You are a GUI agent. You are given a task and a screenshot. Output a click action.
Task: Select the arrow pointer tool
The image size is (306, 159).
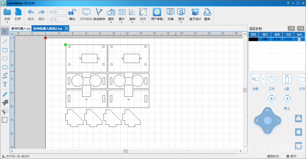point(5,32)
